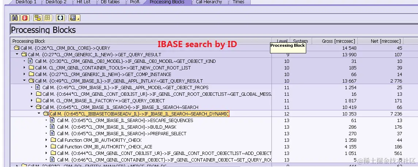This screenshot has height=167, width=418.
Task: Collapse the CL_CRM_IBASE_IL GET_QUERY_RESULT node
Action: (x=24, y=81)
